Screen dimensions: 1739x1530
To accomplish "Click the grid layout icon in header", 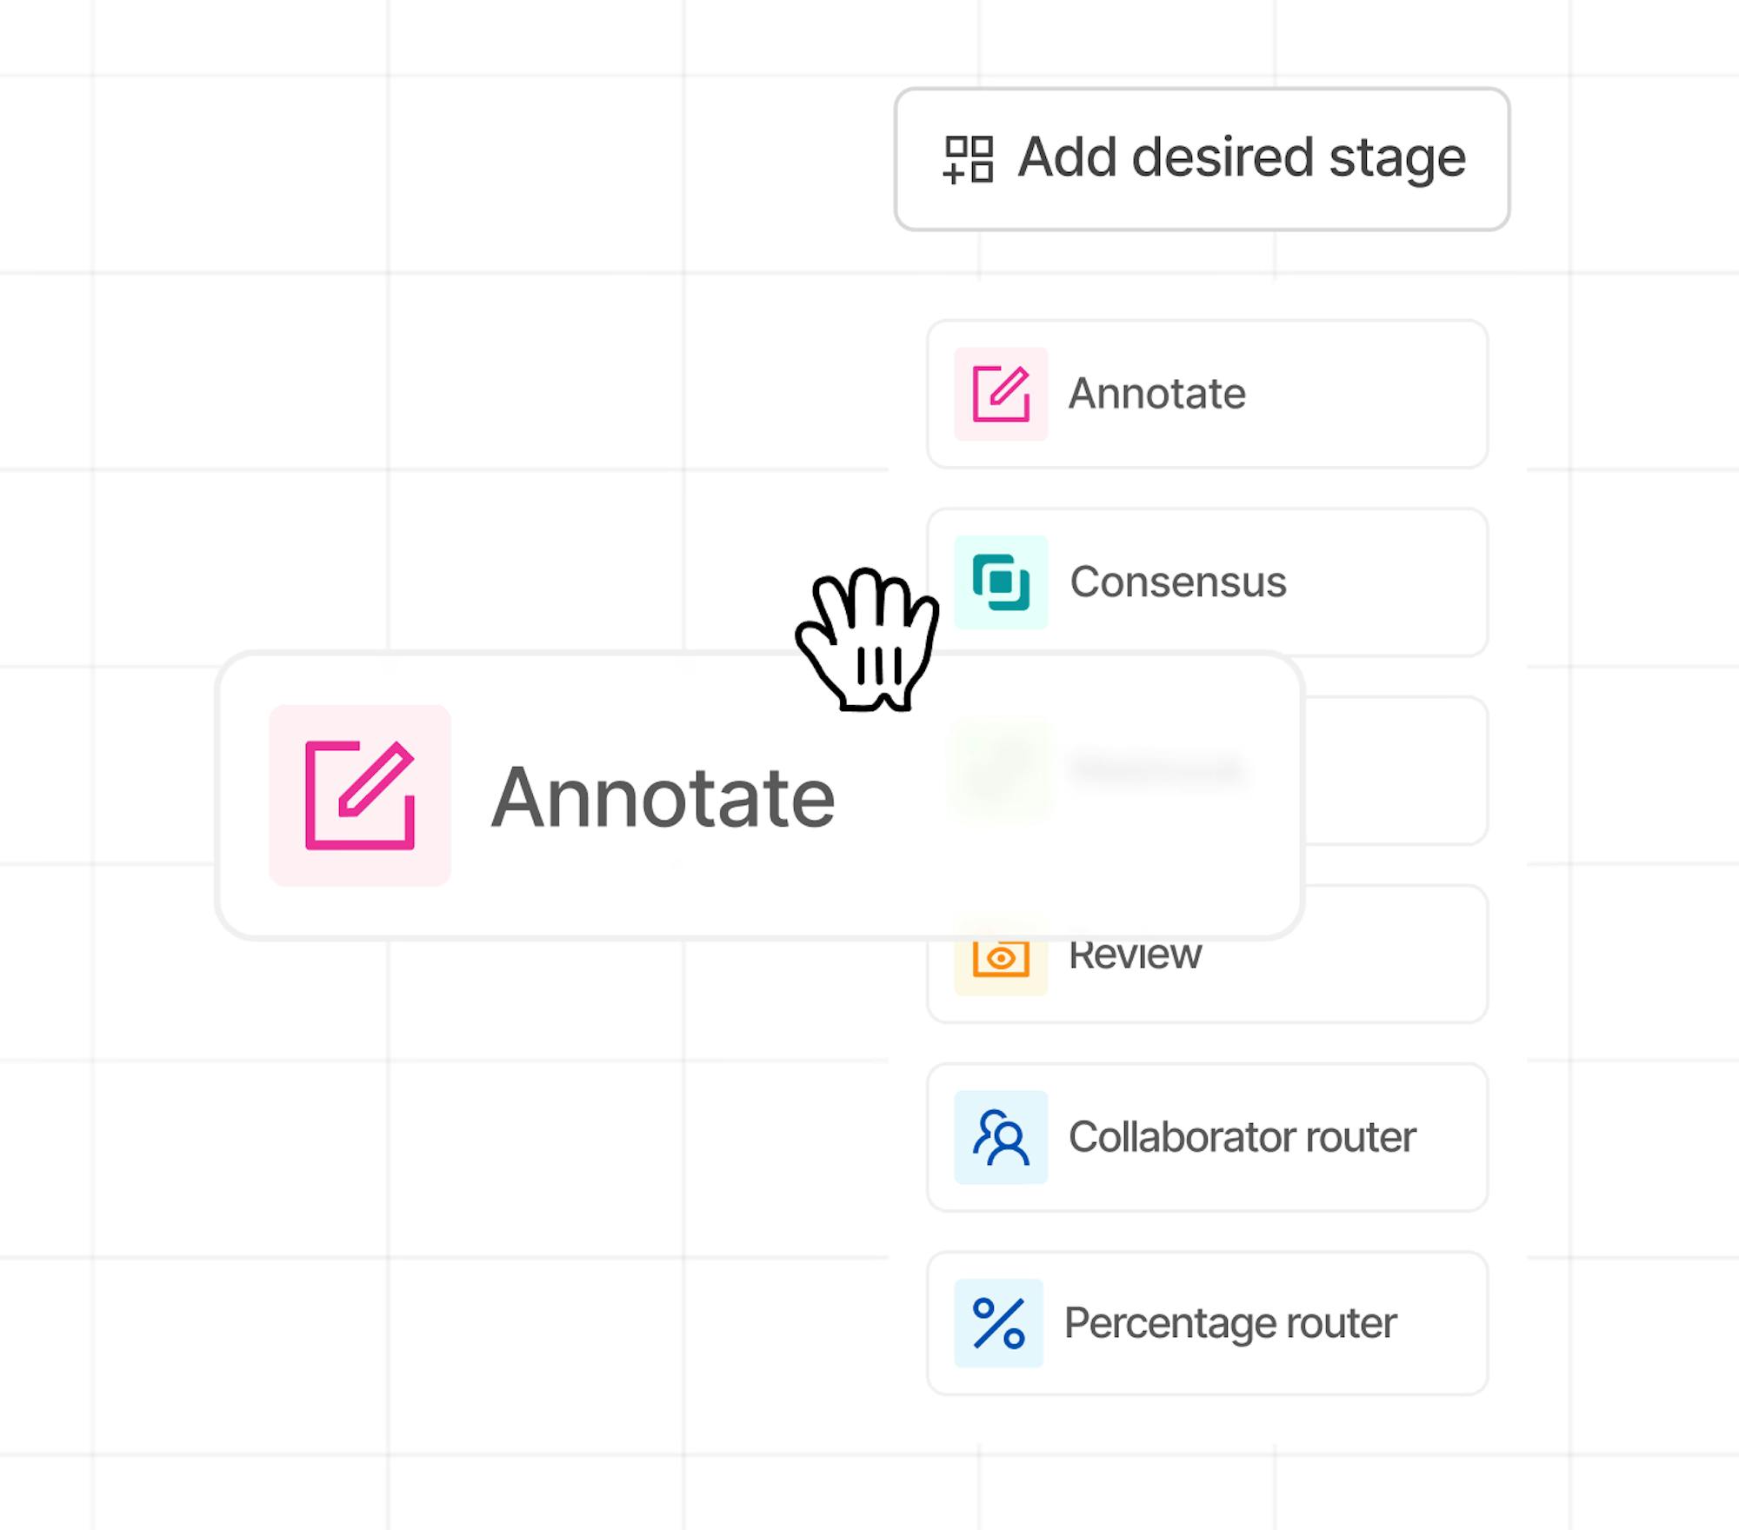I will 967,156.
